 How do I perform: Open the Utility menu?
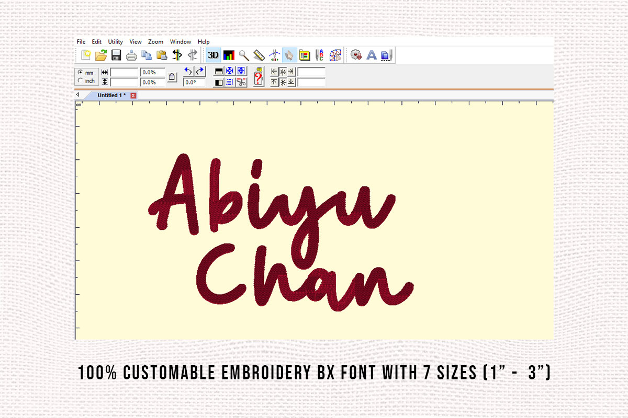(114, 41)
